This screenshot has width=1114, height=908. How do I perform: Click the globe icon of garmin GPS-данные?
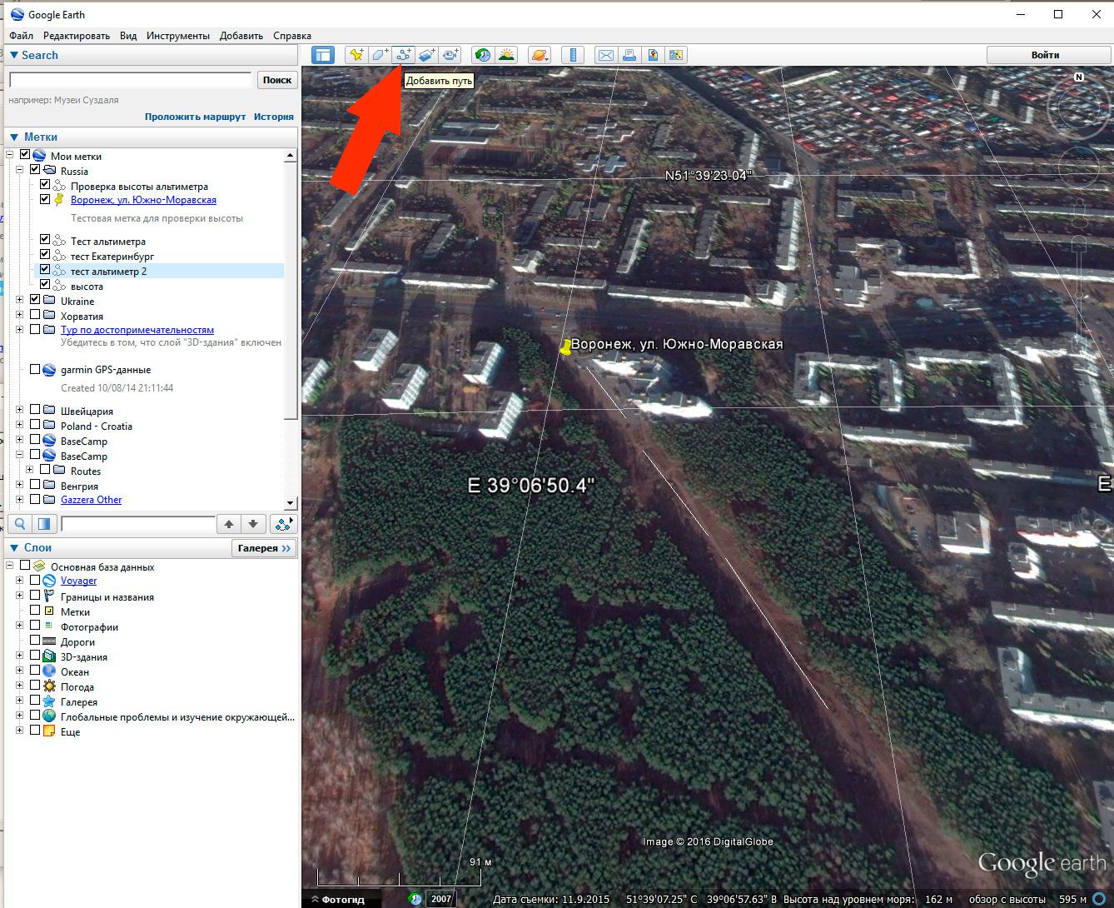(x=48, y=370)
